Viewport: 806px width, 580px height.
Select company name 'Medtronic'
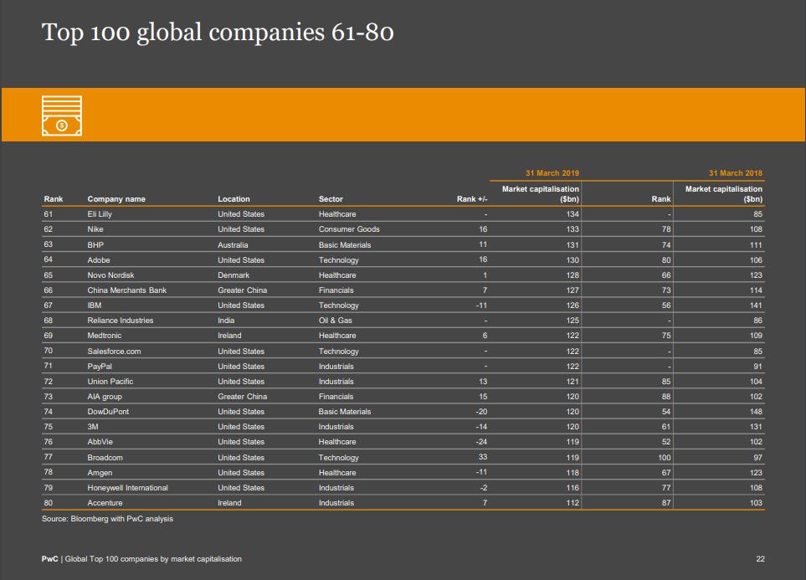pyautogui.click(x=105, y=336)
